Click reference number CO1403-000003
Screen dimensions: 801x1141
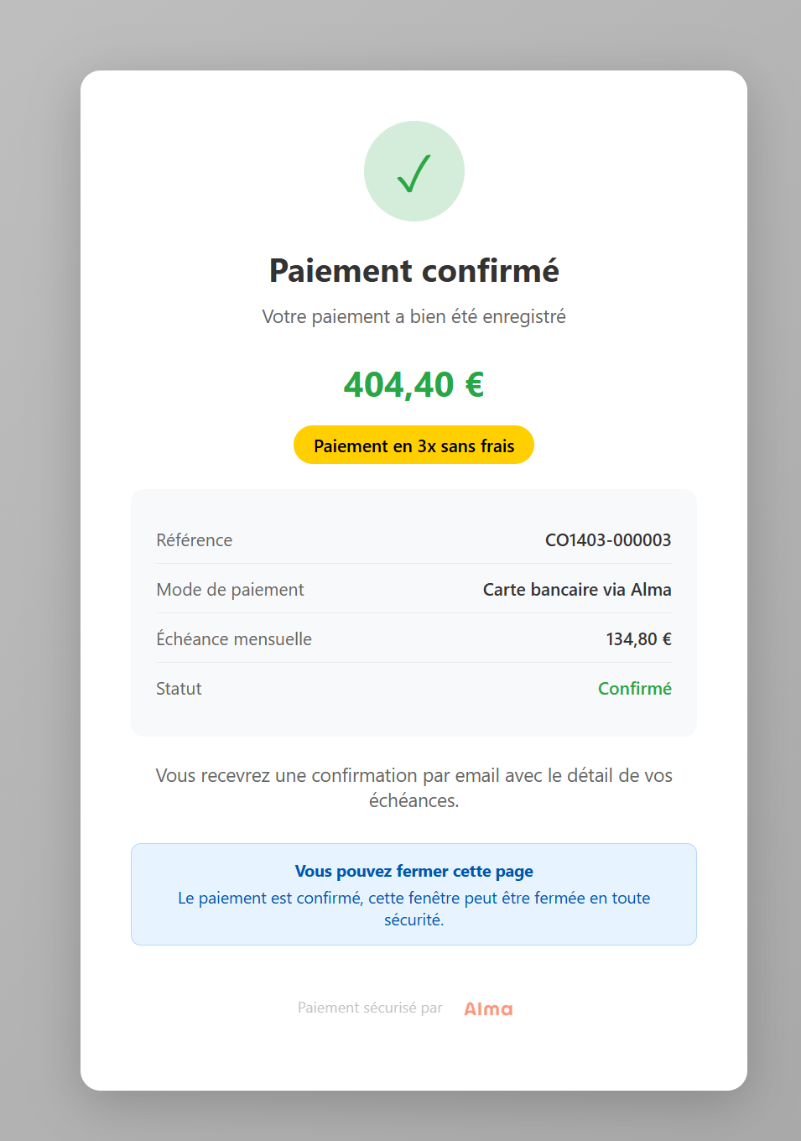[x=607, y=540]
